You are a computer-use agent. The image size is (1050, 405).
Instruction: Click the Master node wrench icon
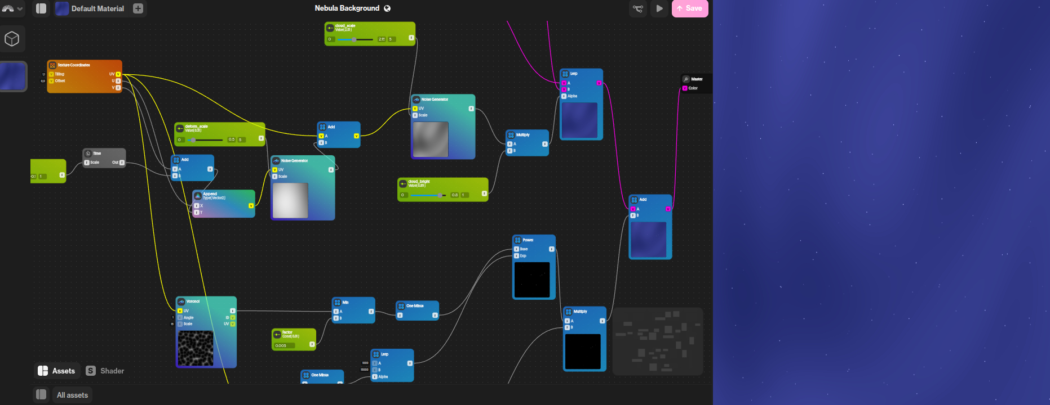tap(686, 79)
